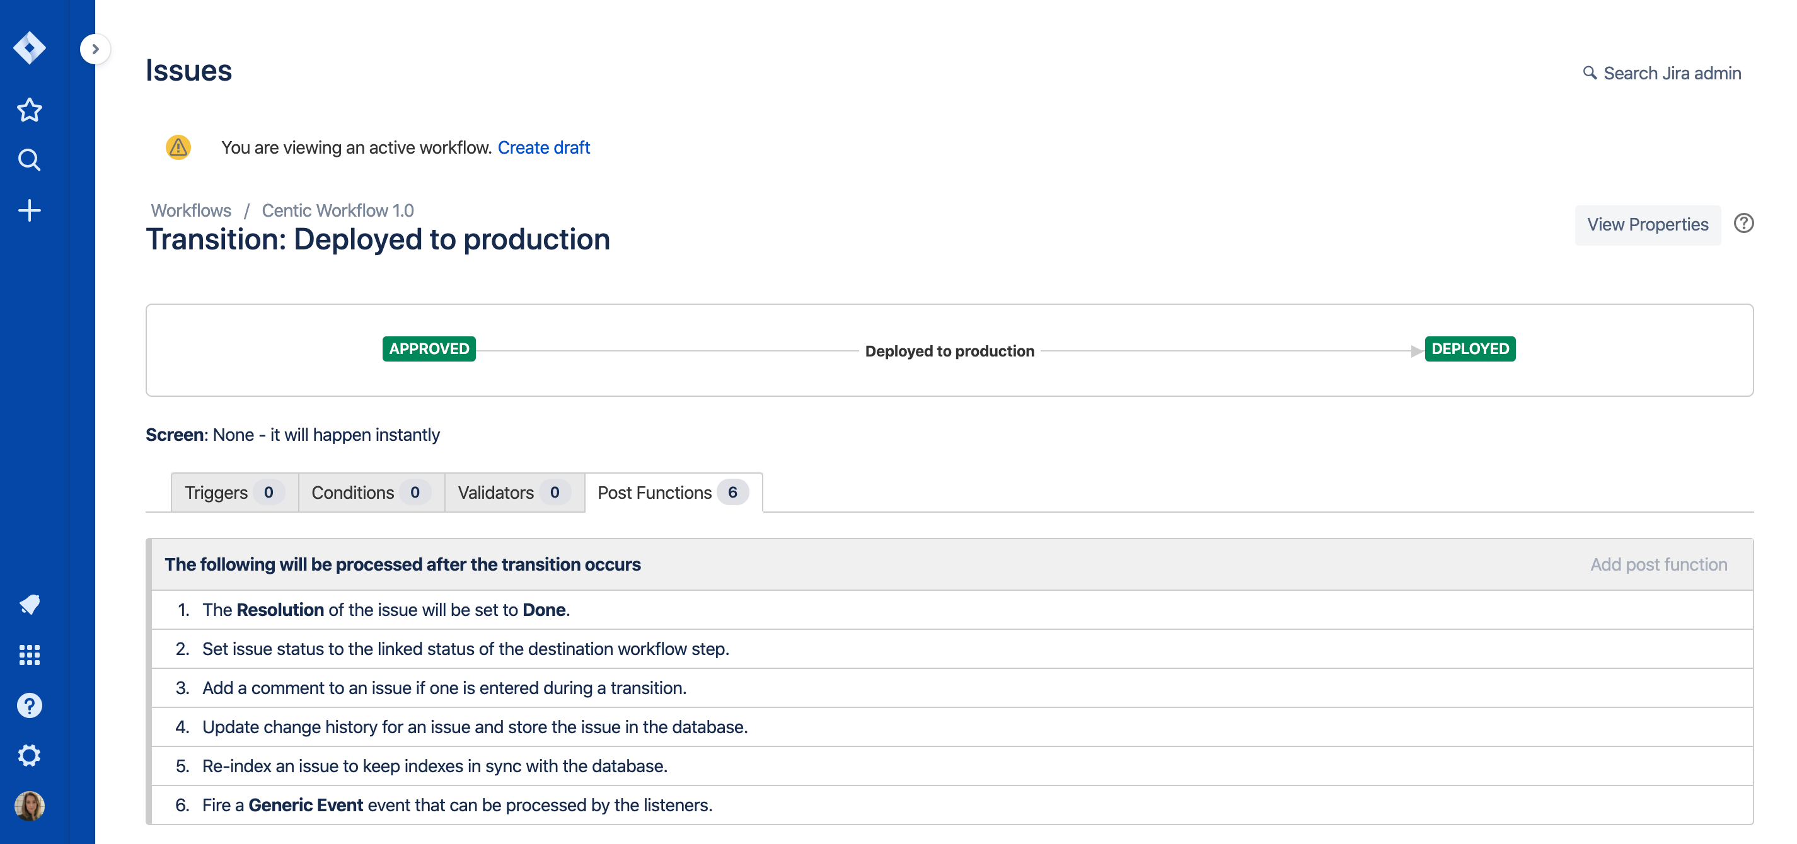This screenshot has width=1797, height=844.
Task: Select the Fire a Generic Event post function row
Action: pyautogui.click(x=952, y=805)
